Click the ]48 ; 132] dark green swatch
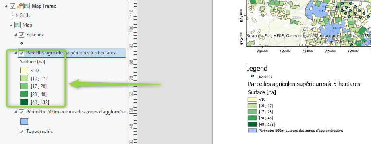This screenshot has height=144, width=371. point(24,102)
